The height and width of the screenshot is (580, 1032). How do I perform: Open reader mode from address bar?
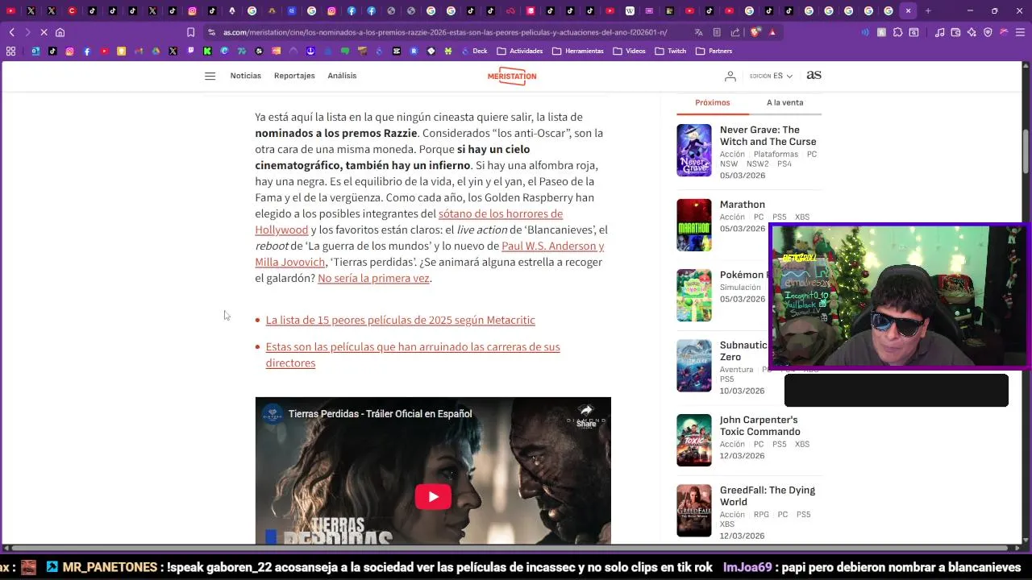(717, 32)
